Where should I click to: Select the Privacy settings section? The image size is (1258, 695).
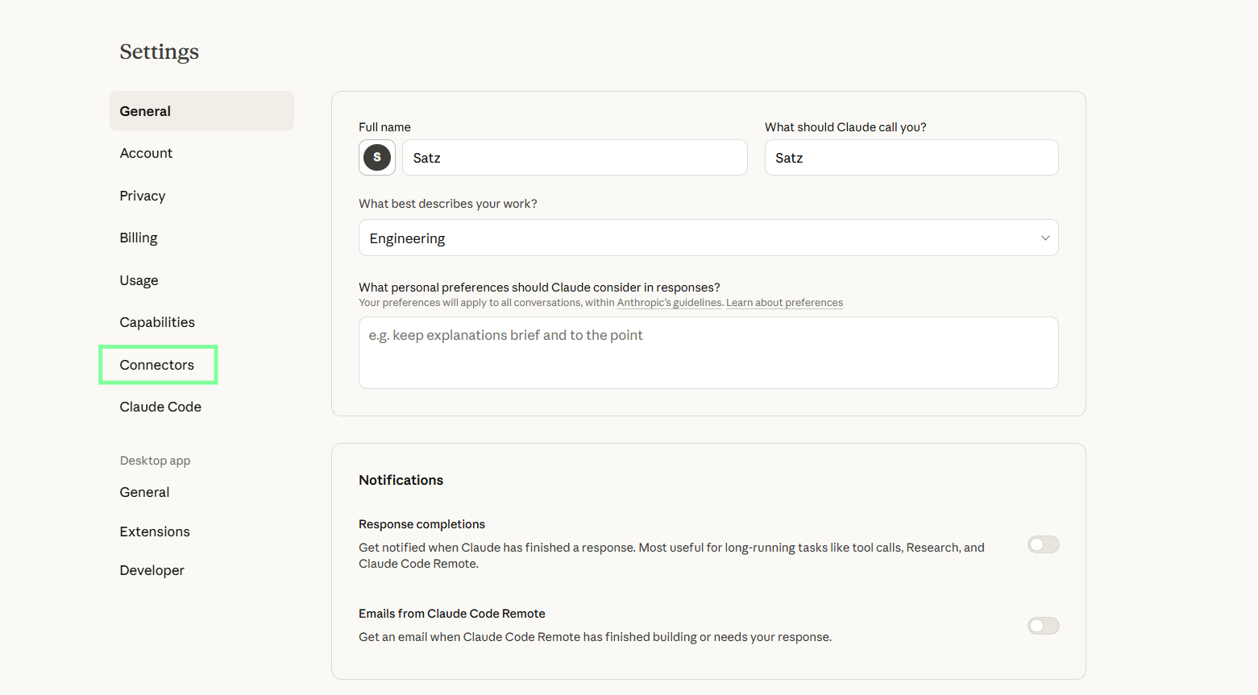pyautogui.click(x=143, y=196)
